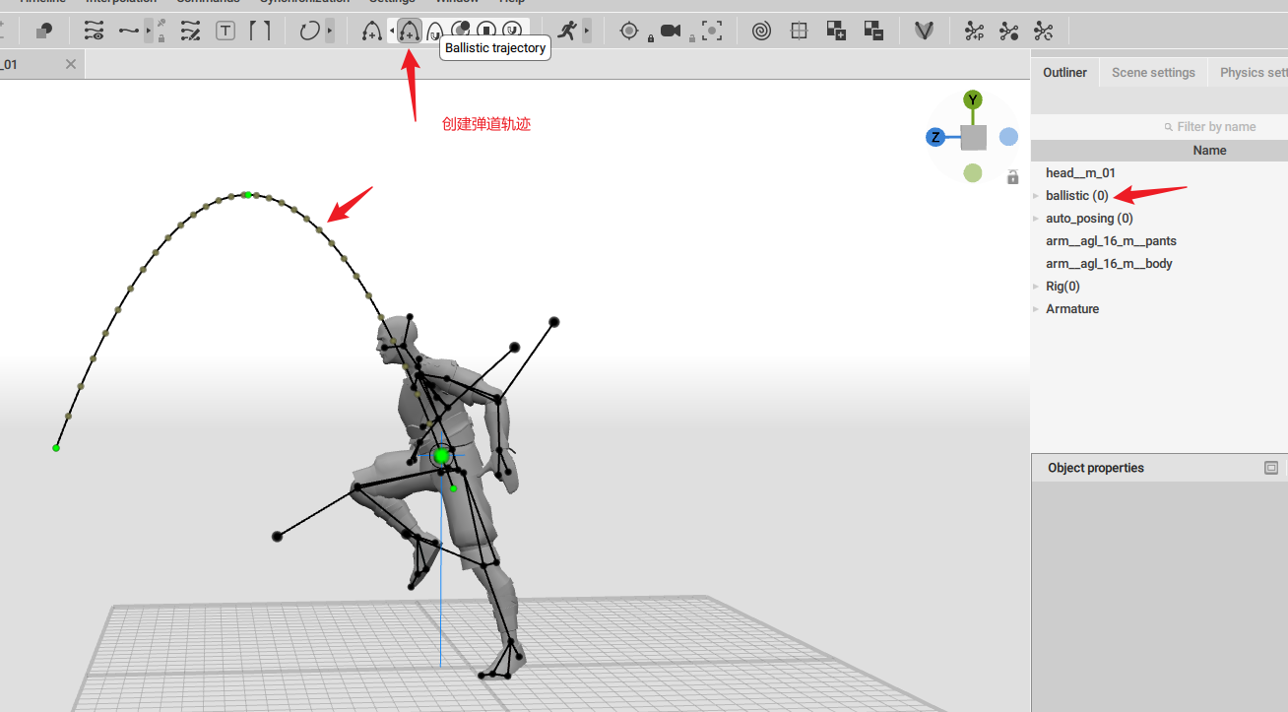Click the light green axis dot on the gizmo

click(973, 173)
